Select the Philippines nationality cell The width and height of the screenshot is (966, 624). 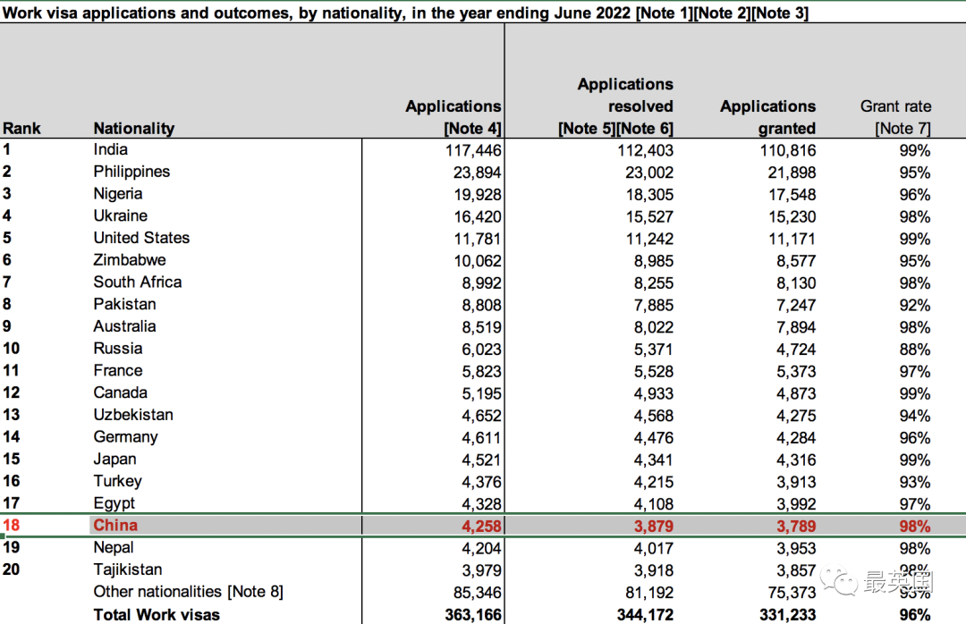tap(131, 172)
